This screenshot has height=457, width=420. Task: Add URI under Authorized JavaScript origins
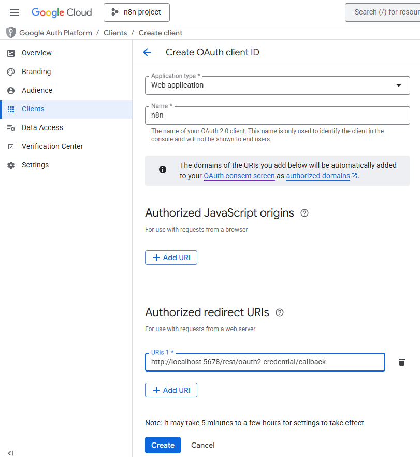click(171, 258)
